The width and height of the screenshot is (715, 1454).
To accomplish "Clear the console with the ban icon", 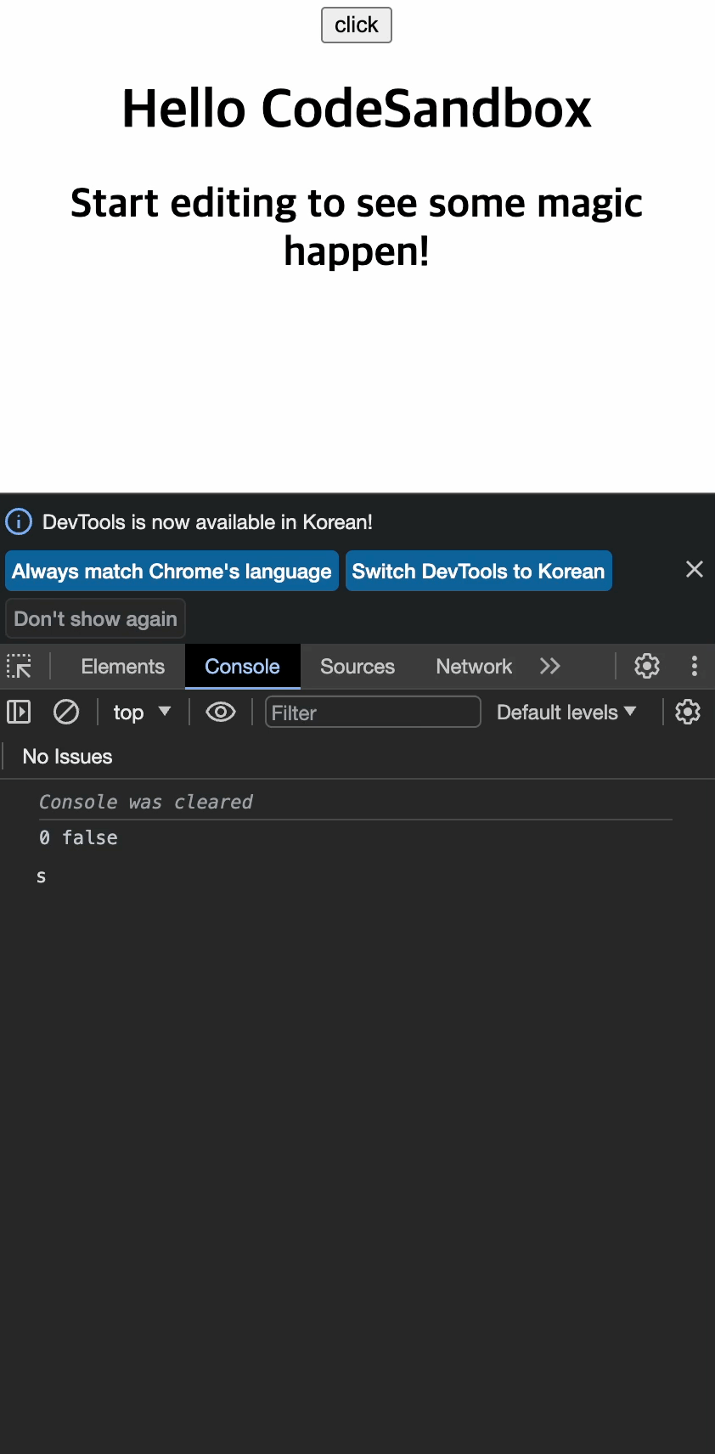I will 66,712.
